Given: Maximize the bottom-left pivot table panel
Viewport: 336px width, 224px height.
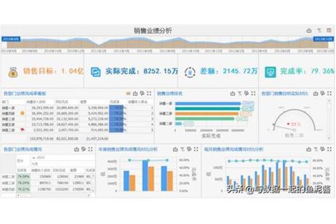Looking at the screenshot, I should (x=90, y=149).
